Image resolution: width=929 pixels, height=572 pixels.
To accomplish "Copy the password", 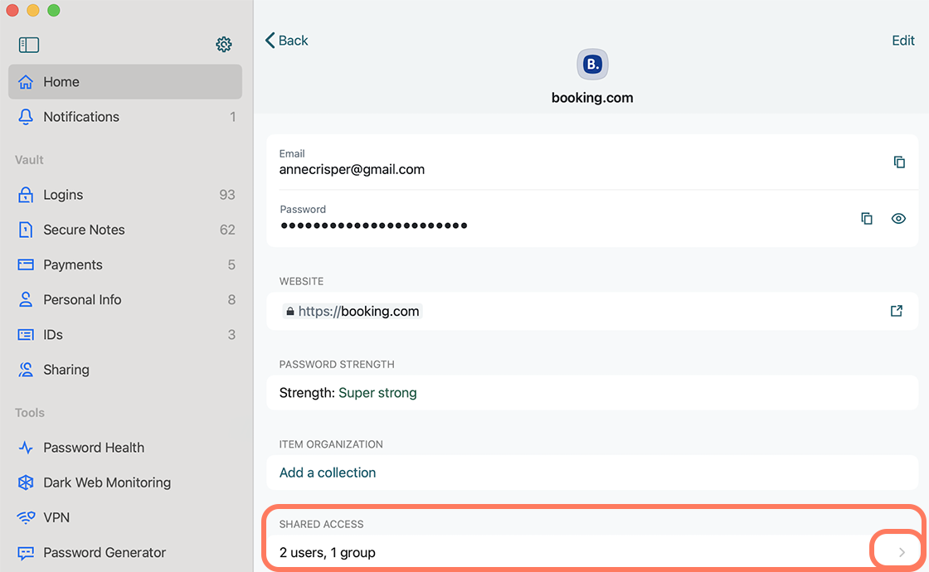I will click(866, 219).
